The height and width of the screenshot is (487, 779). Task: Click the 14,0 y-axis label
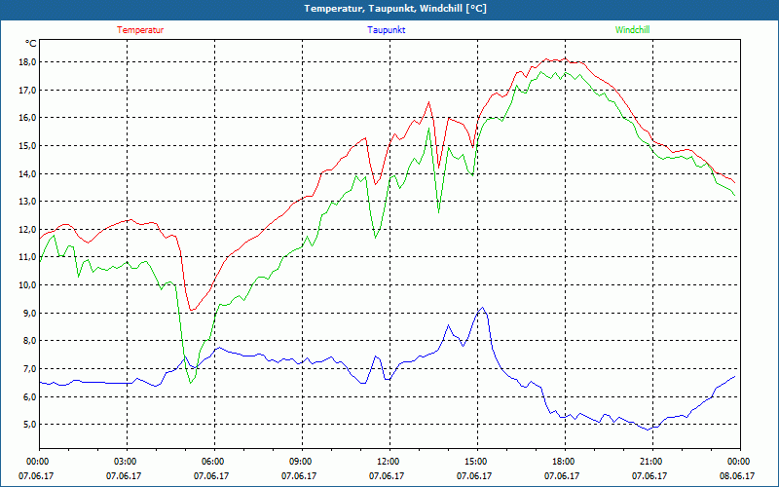(x=27, y=173)
